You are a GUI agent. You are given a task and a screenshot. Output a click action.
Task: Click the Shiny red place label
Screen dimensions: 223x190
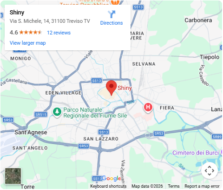click(x=125, y=88)
